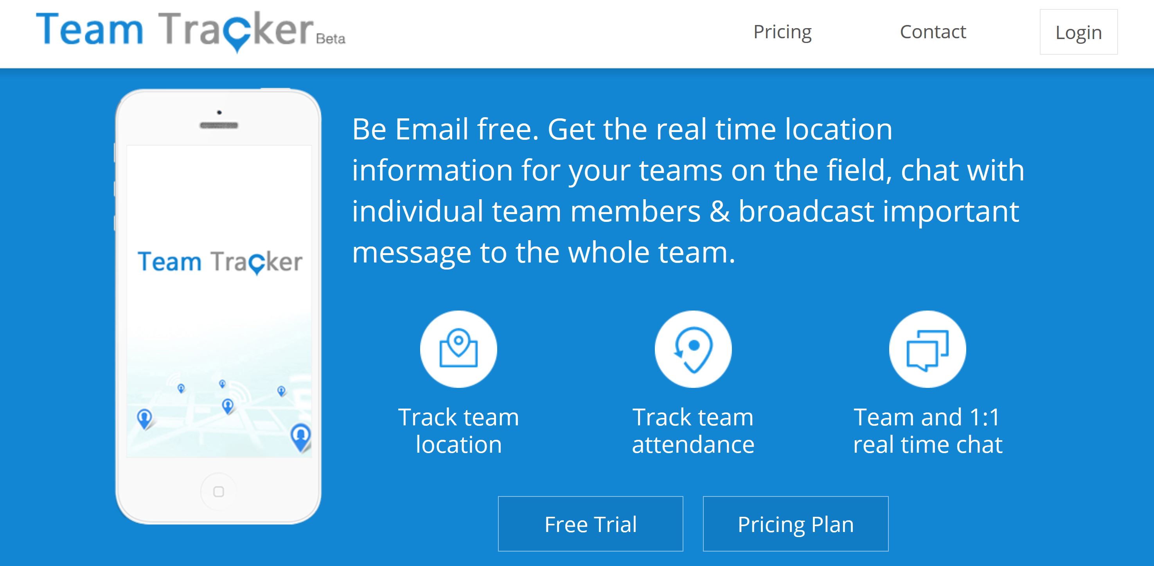Image resolution: width=1154 pixels, height=566 pixels.
Task: Click the Track team attendance pin icon
Action: coord(693,349)
